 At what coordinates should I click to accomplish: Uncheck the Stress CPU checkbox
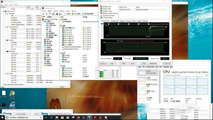click(x=104, y=7)
